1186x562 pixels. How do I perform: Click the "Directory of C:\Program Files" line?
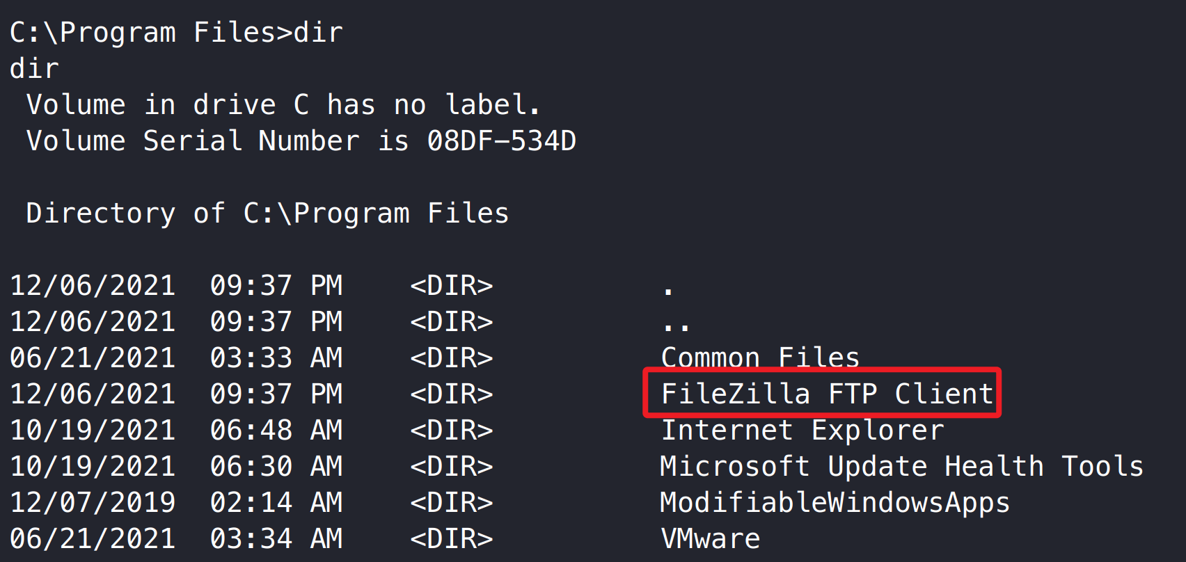[267, 213]
